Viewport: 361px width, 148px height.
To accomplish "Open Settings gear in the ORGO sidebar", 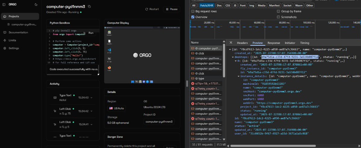I will click(x=5, y=48).
